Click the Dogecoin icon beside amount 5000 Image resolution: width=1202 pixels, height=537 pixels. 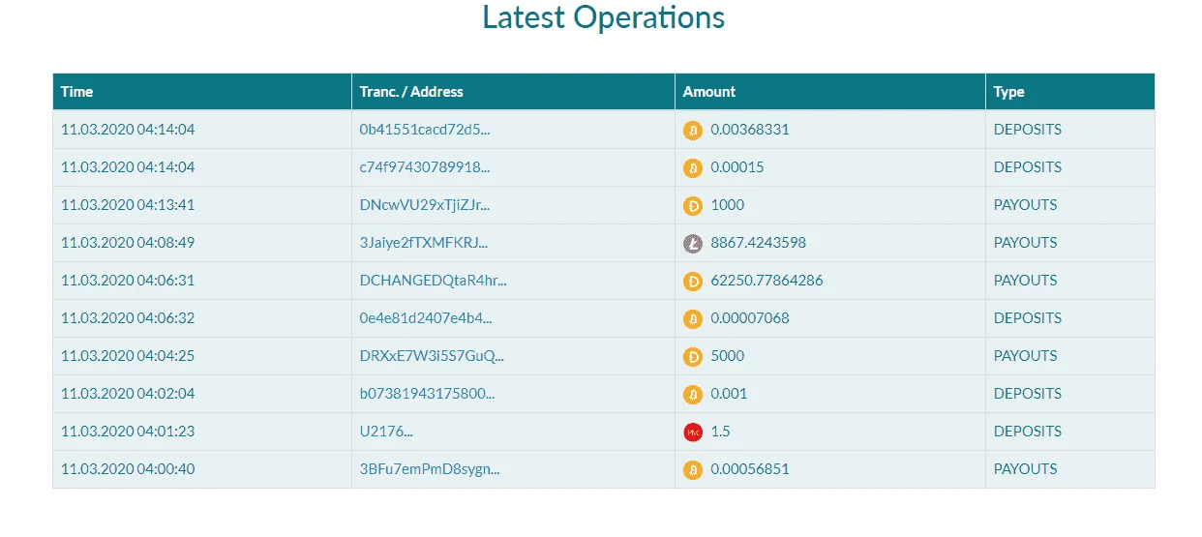coord(693,356)
